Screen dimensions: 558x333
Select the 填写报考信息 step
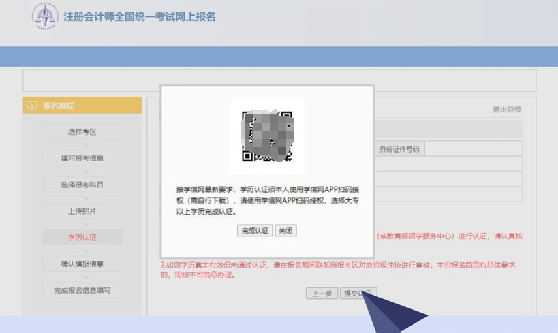pyautogui.click(x=82, y=158)
